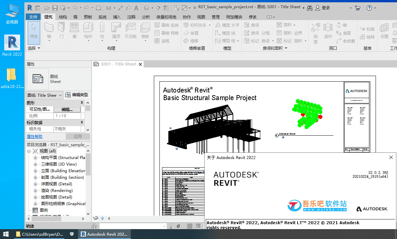Select the 模型 线 tool
The height and width of the screenshot is (239, 397).
pos(225,33)
